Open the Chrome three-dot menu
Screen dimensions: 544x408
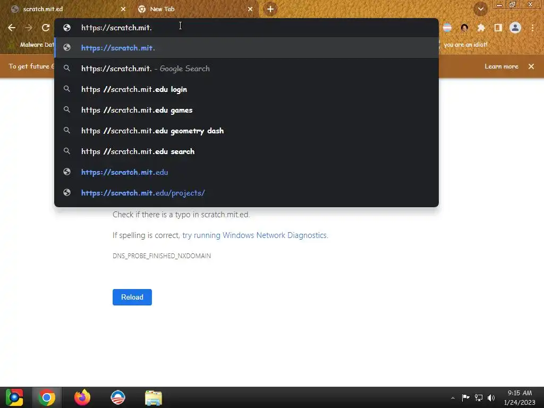(x=532, y=28)
